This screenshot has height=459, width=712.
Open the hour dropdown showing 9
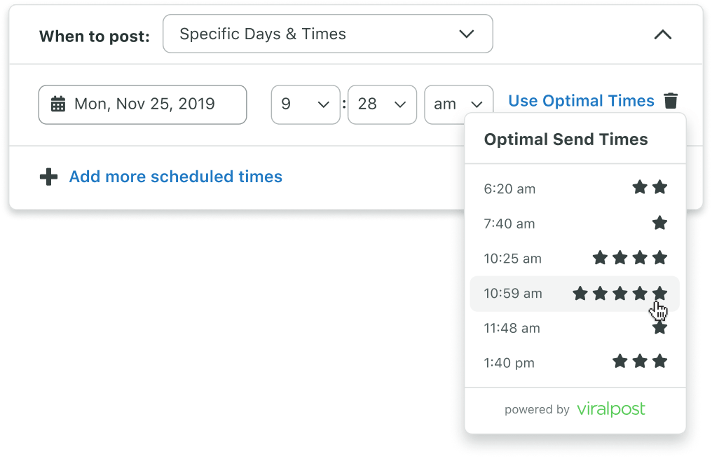306,104
